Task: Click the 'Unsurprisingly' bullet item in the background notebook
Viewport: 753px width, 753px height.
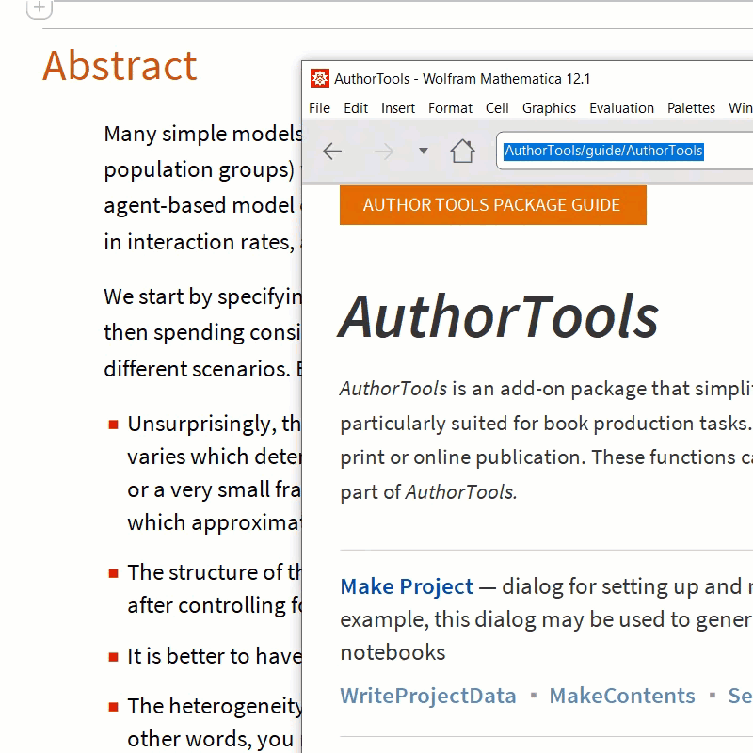Action: click(x=215, y=473)
